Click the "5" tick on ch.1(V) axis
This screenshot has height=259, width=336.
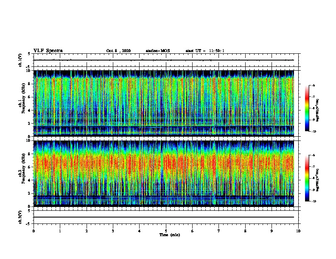[x=29, y=54]
